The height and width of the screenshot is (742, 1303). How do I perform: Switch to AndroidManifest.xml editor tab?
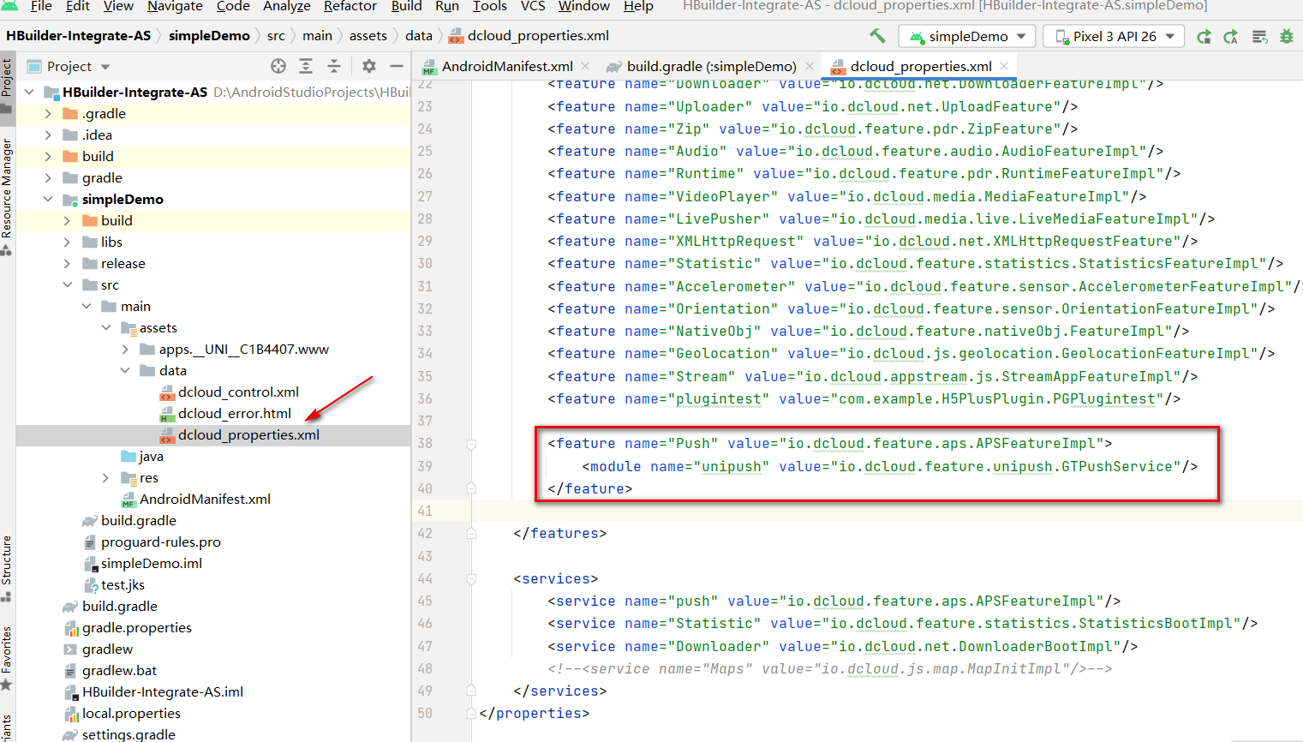coord(507,66)
